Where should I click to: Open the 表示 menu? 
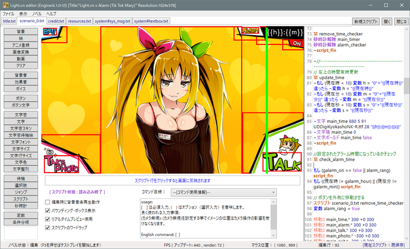(23, 13)
